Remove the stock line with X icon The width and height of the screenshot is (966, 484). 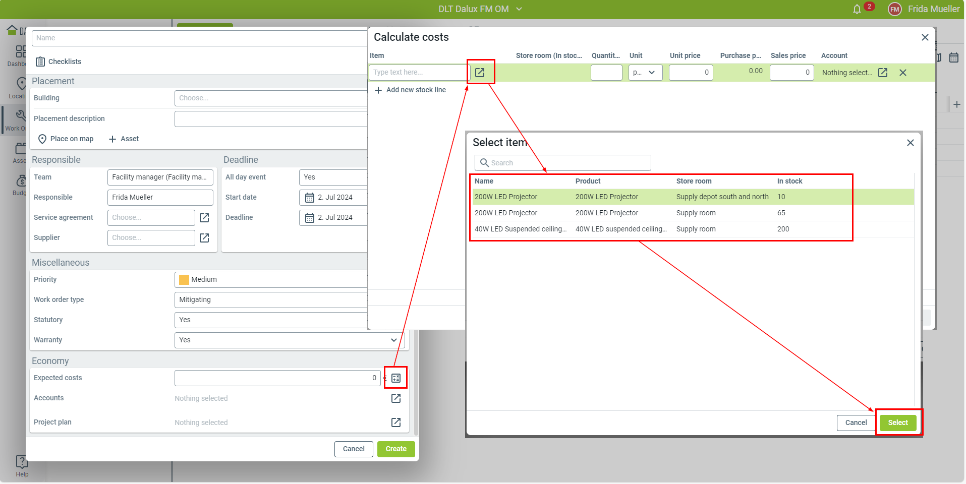click(x=903, y=73)
